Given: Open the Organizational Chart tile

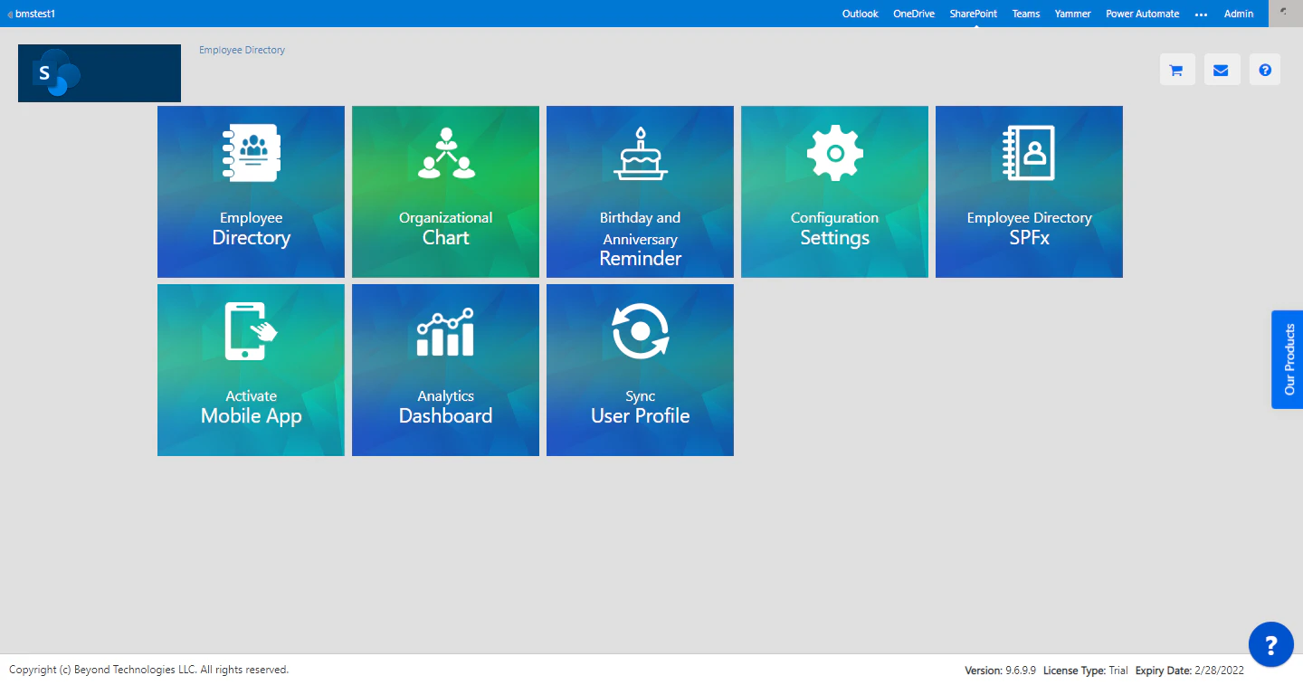Looking at the screenshot, I should [x=445, y=191].
